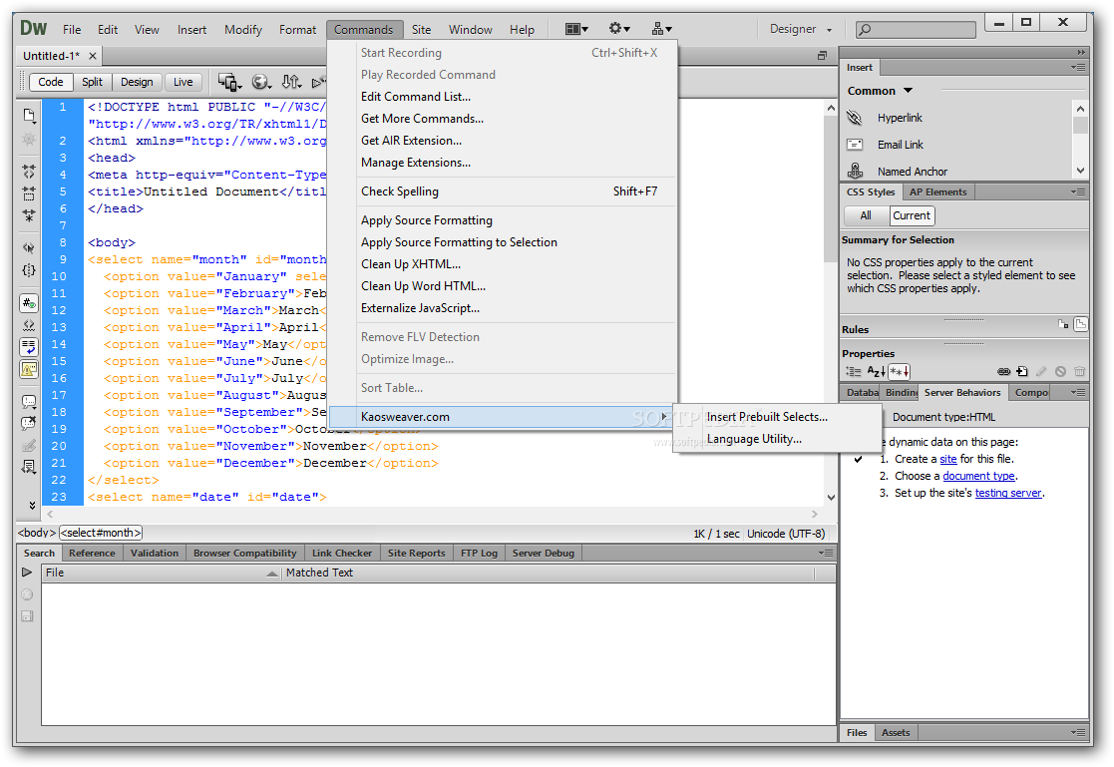
Task: Click the Split view button
Action: click(92, 82)
